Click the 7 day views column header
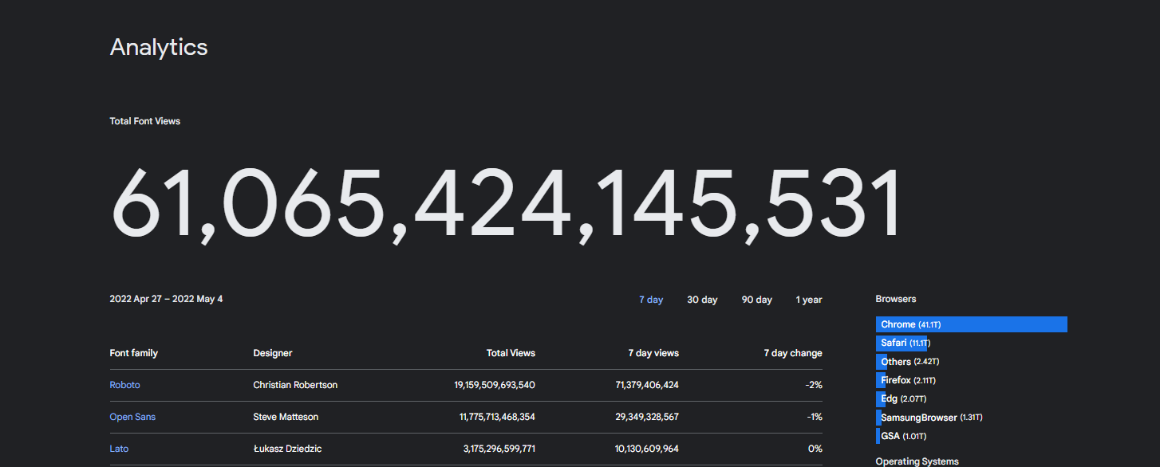This screenshot has width=1160, height=467. point(653,353)
